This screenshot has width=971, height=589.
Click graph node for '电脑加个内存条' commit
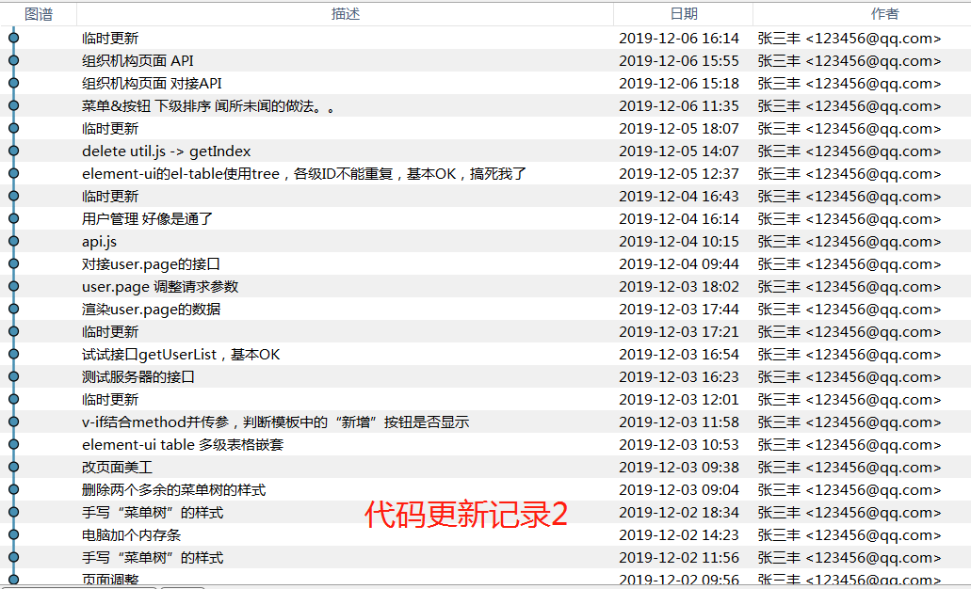tap(13, 535)
